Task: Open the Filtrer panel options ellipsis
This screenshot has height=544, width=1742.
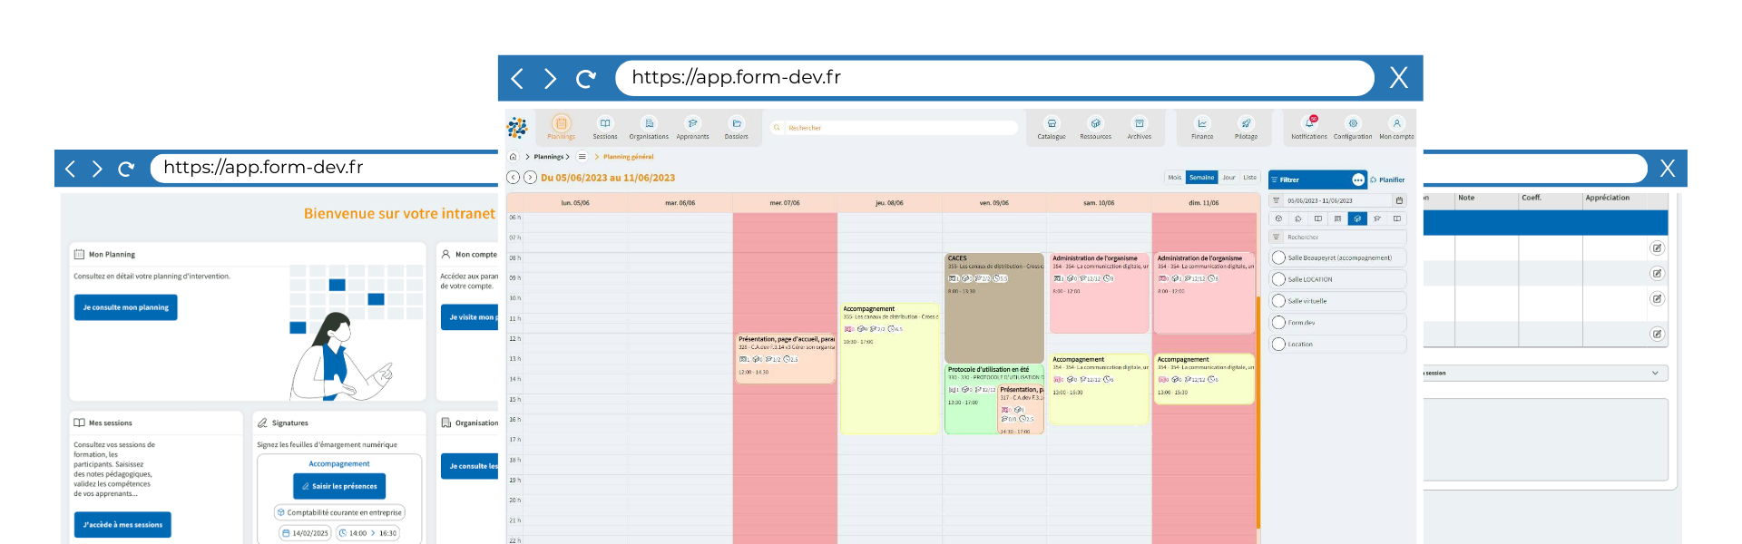Action: coord(1358,180)
